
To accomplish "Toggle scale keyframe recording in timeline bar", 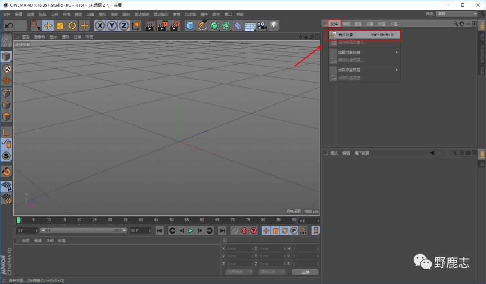I will coord(275,231).
